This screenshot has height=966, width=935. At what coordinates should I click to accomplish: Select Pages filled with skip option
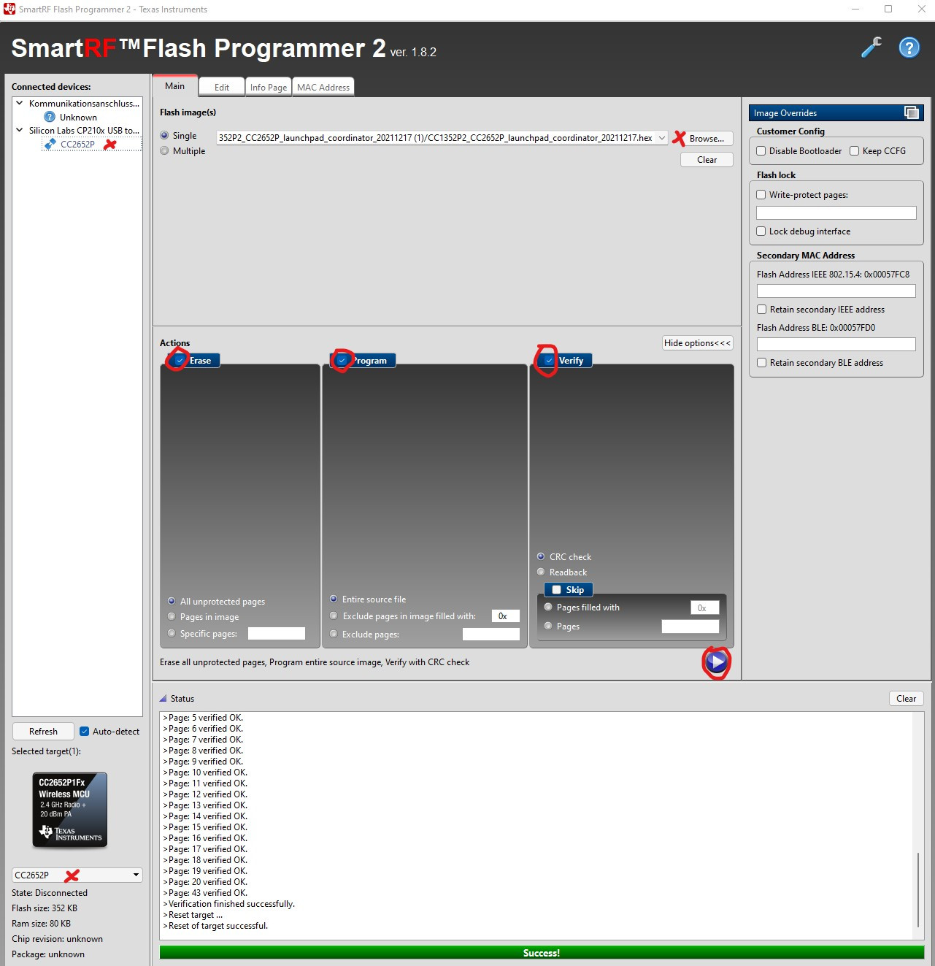coord(548,607)
